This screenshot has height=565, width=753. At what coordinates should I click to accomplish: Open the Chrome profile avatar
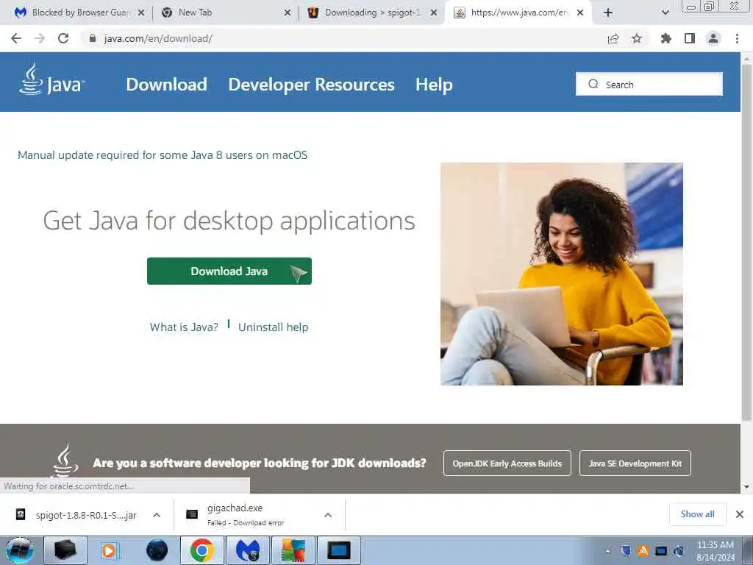pos(713,38)
